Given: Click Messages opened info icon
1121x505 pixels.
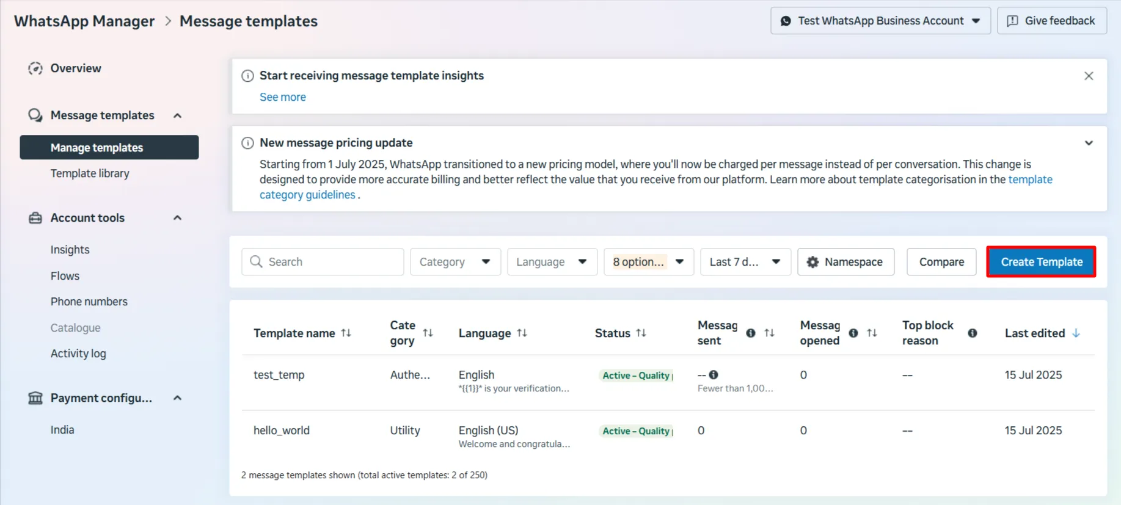Looking at the screenshot, I should 853,333.
